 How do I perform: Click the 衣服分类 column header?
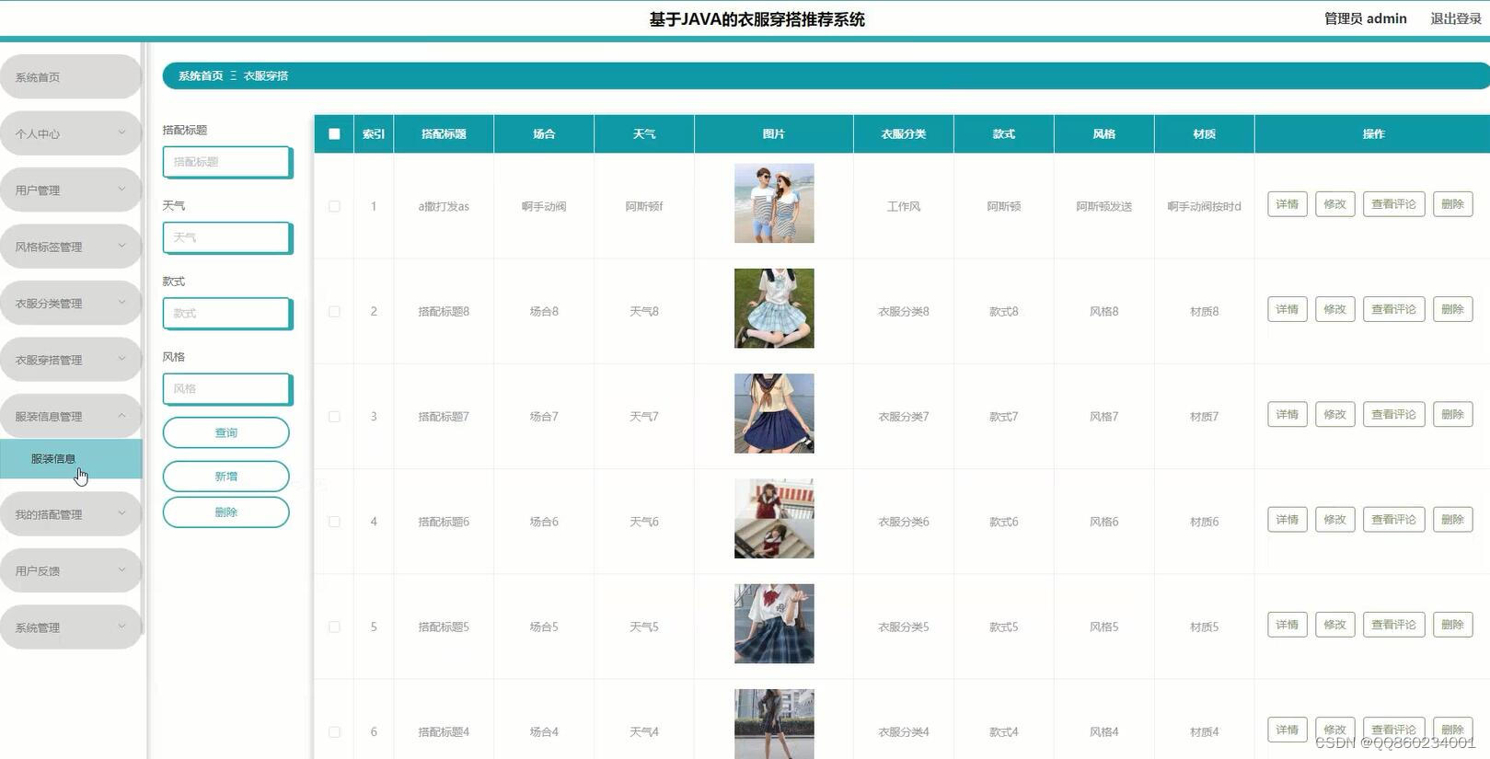tap(904, 133)
